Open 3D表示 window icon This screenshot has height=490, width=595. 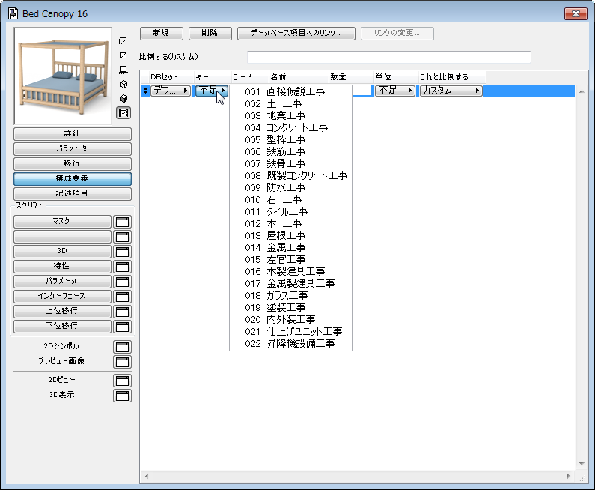(122, 396)
